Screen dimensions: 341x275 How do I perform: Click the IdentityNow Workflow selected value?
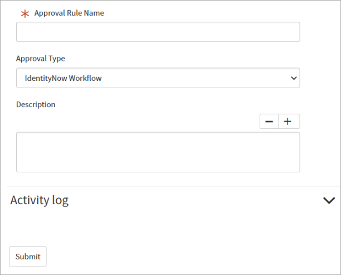click(x=63, y=78)
